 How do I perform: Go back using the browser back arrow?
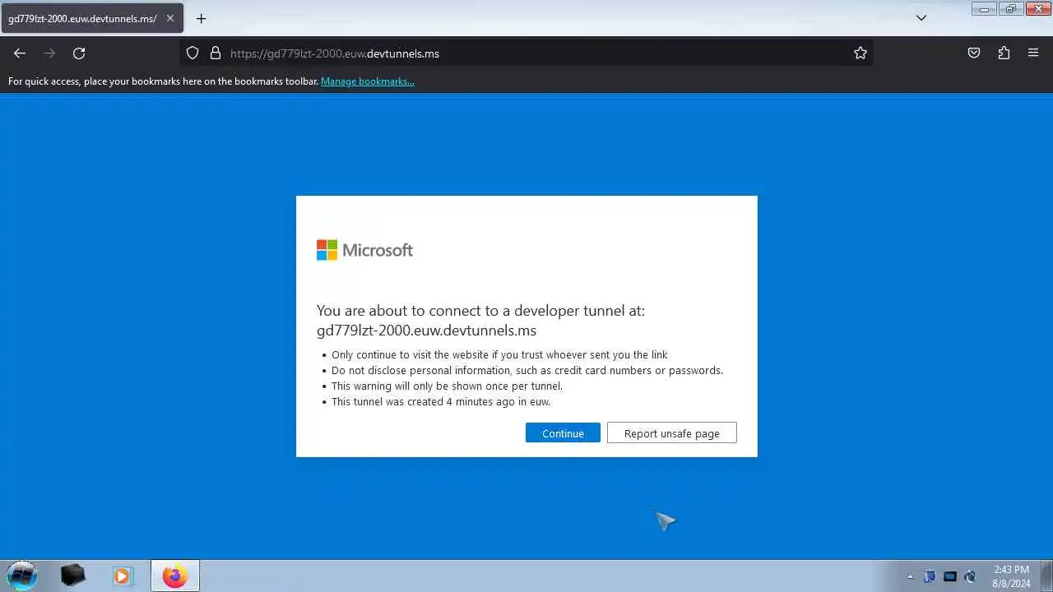[x=20, y=53]
